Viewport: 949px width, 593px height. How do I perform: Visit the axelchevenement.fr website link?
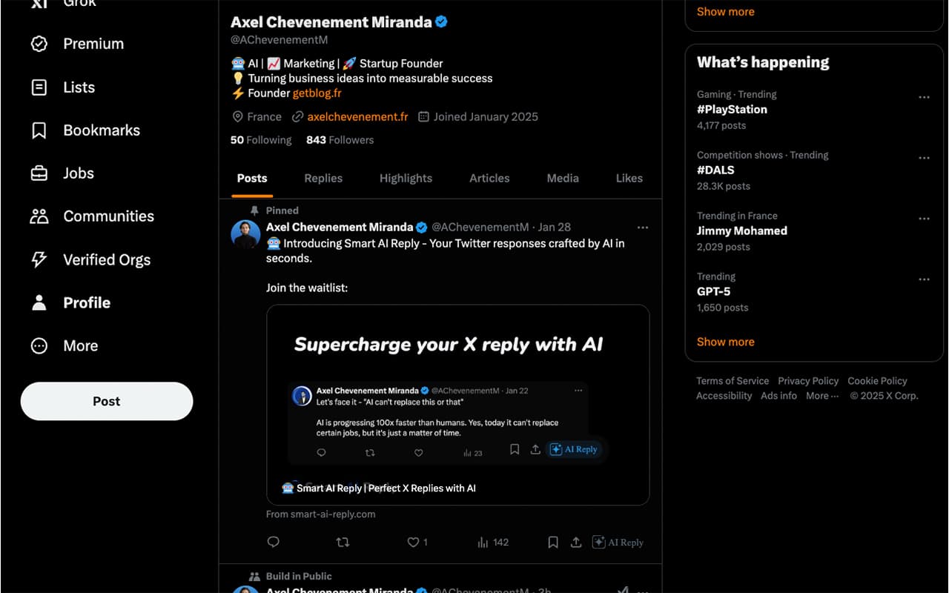[357, 116]
